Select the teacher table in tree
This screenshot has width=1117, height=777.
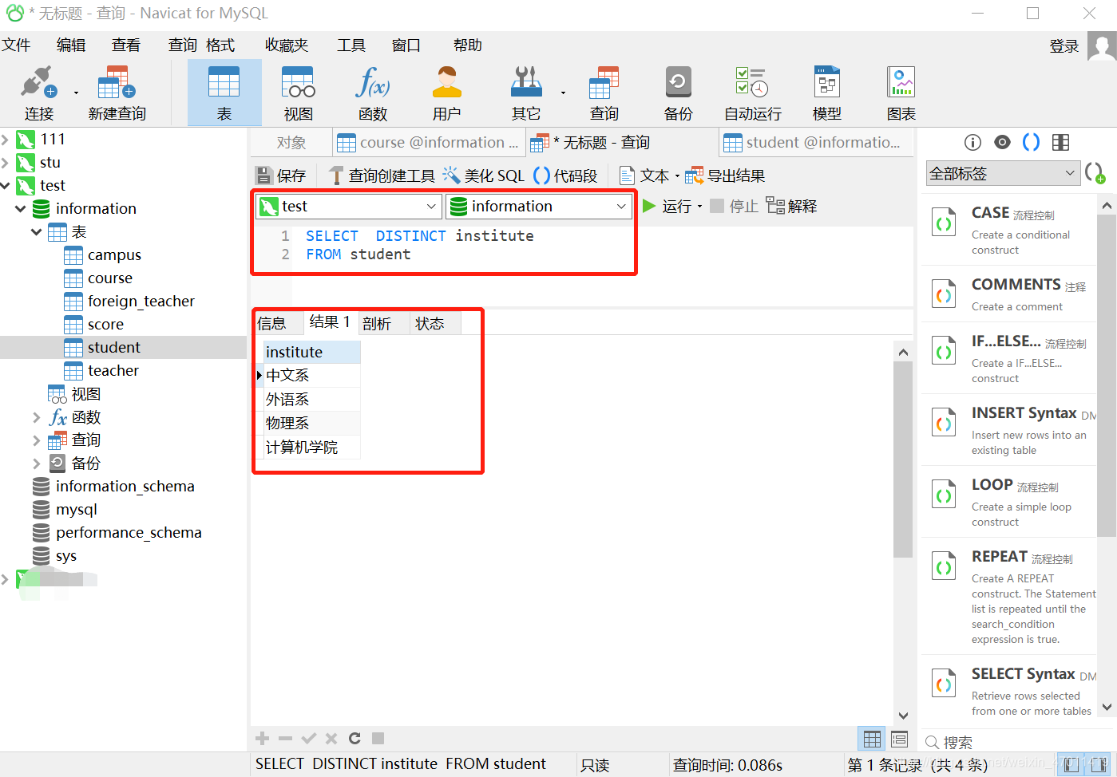[x=113, y=371]
